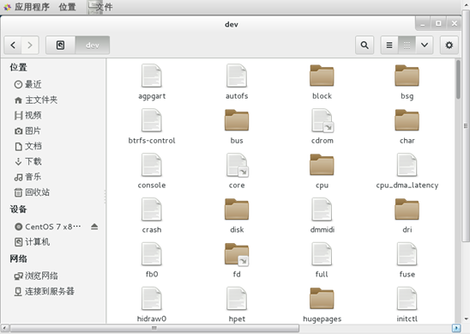Select the full file

[x=322, y=254]
